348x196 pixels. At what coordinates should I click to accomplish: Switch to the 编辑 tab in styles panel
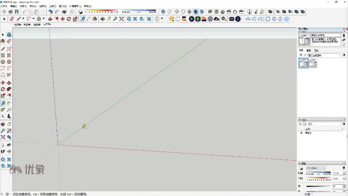click(x=309, y=50)
